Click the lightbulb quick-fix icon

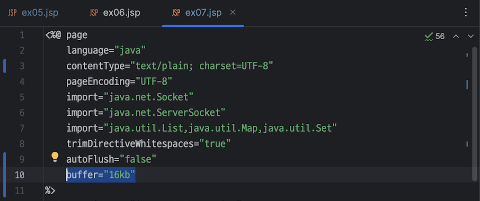tap(55, 157)
